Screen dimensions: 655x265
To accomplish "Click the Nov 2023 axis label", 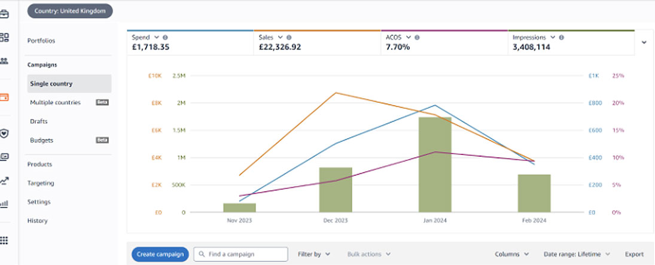I will click(x=239, y=220).
